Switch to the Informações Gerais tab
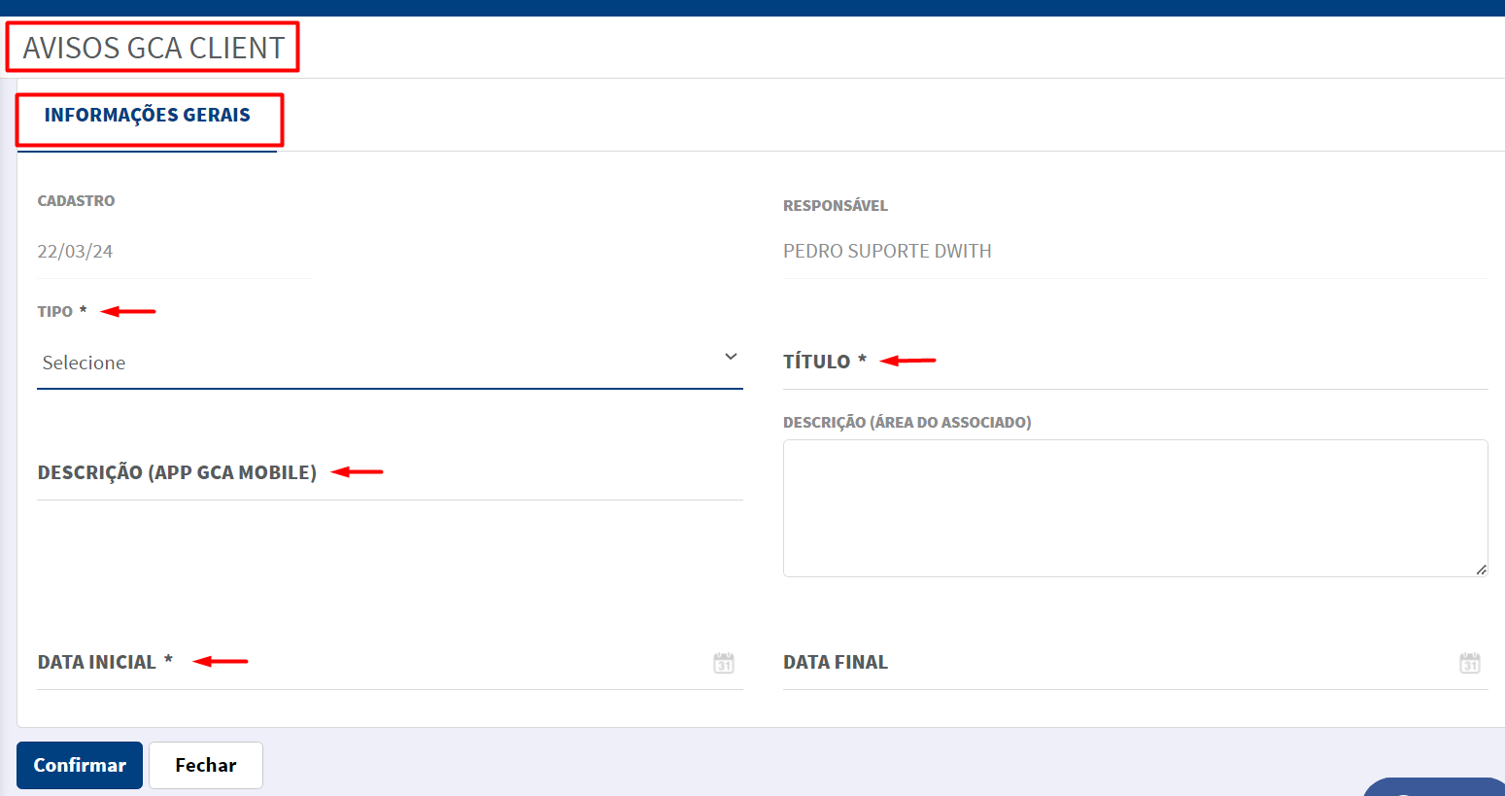Viewport: 1505px width, 796px height. pyautogui.click(x=148, y=116)
